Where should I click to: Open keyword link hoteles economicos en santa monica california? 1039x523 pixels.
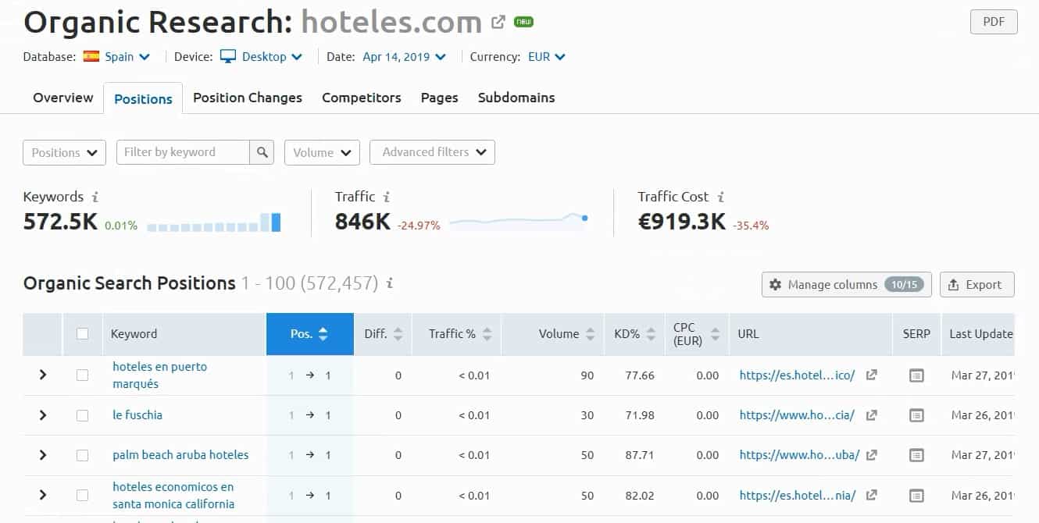coord(173,496)
